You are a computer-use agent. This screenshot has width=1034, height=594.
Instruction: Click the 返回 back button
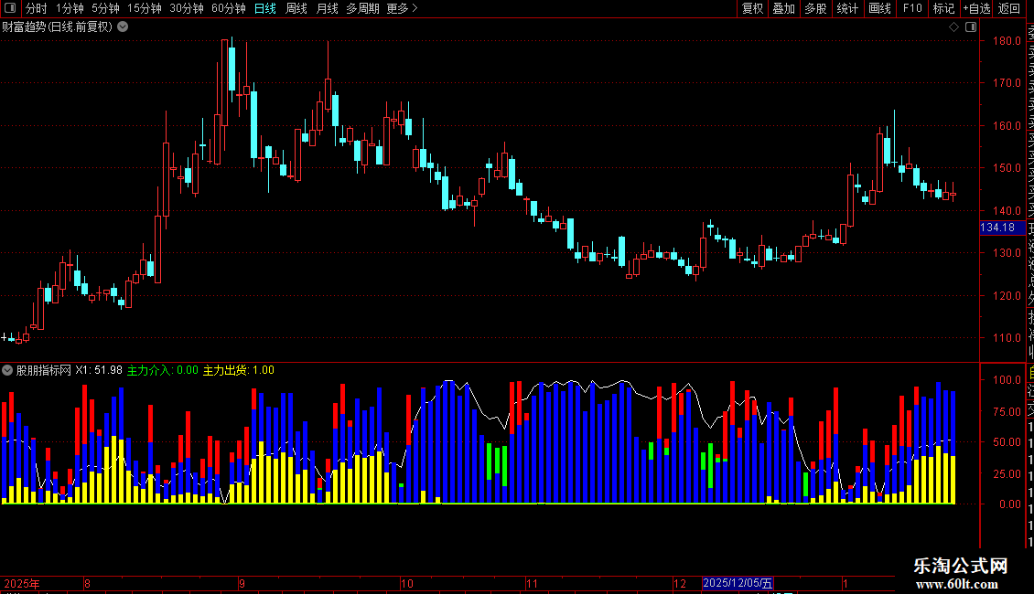1009,8
